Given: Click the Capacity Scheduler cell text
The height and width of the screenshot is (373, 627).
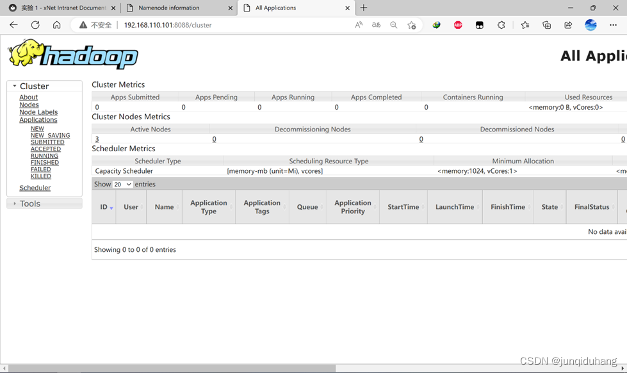Looking at the screenshot, I should 124,171.
